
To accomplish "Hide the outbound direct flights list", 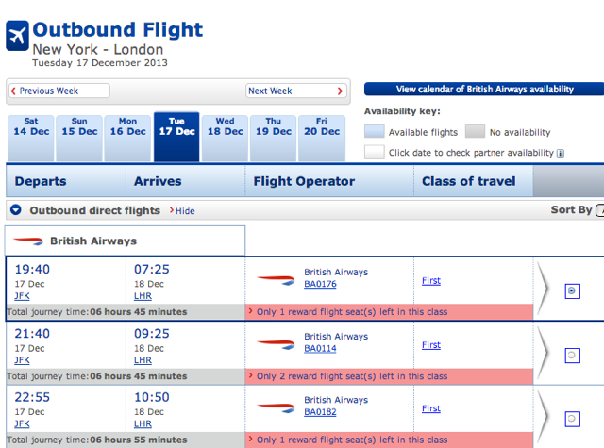I will tap(182, 211).
